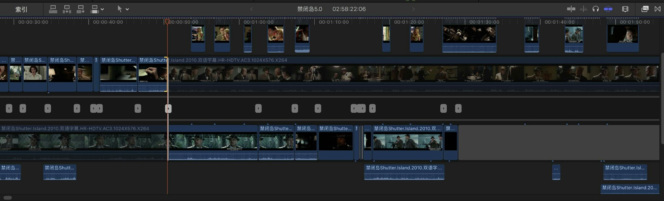Select the 屏... clip in lower storyline
This screenshot has height=201, width=664.
coord(451,142)
